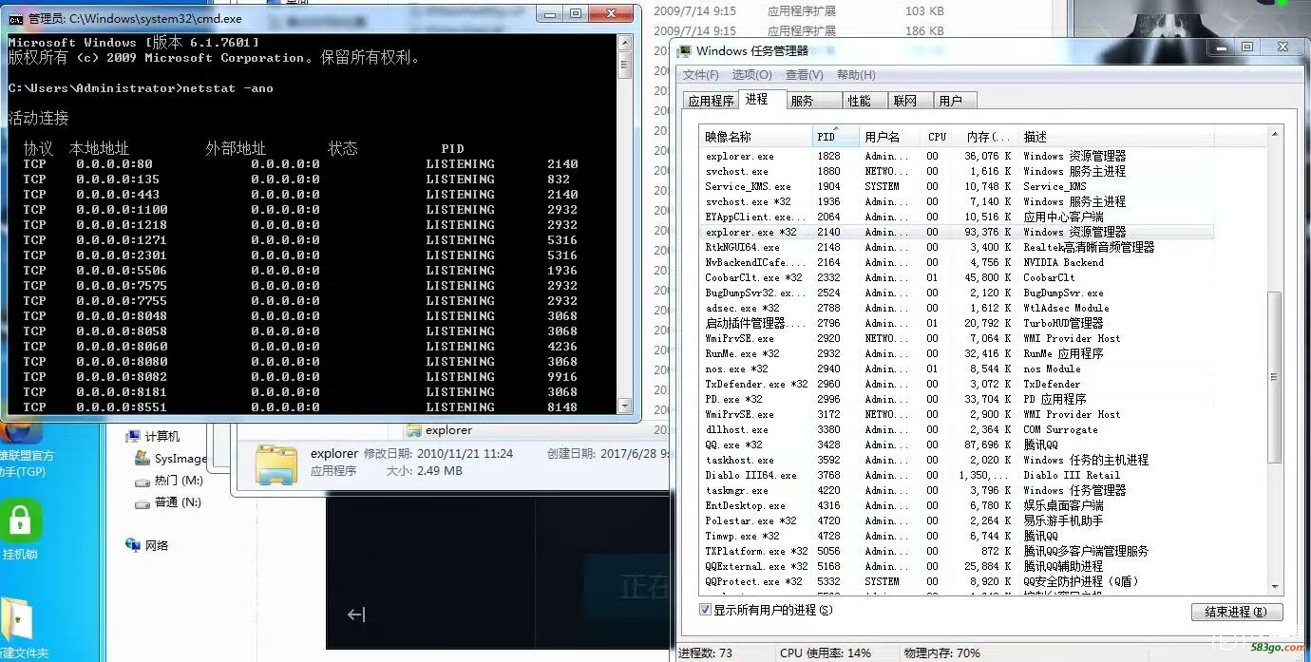Viewport: 1311px width, 662px height.
Task: Select the 计算机 computer icon in Explorer tree
Action: pos(134,437)
